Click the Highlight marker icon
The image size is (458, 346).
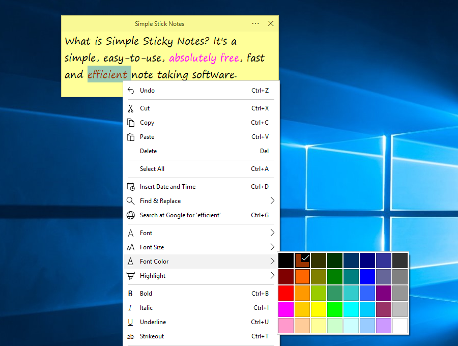(131, 275)
